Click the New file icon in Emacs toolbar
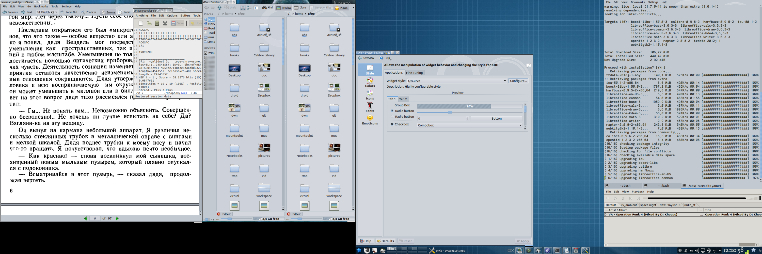This screenshot has height=254, width=762. (x=141, y=23)
